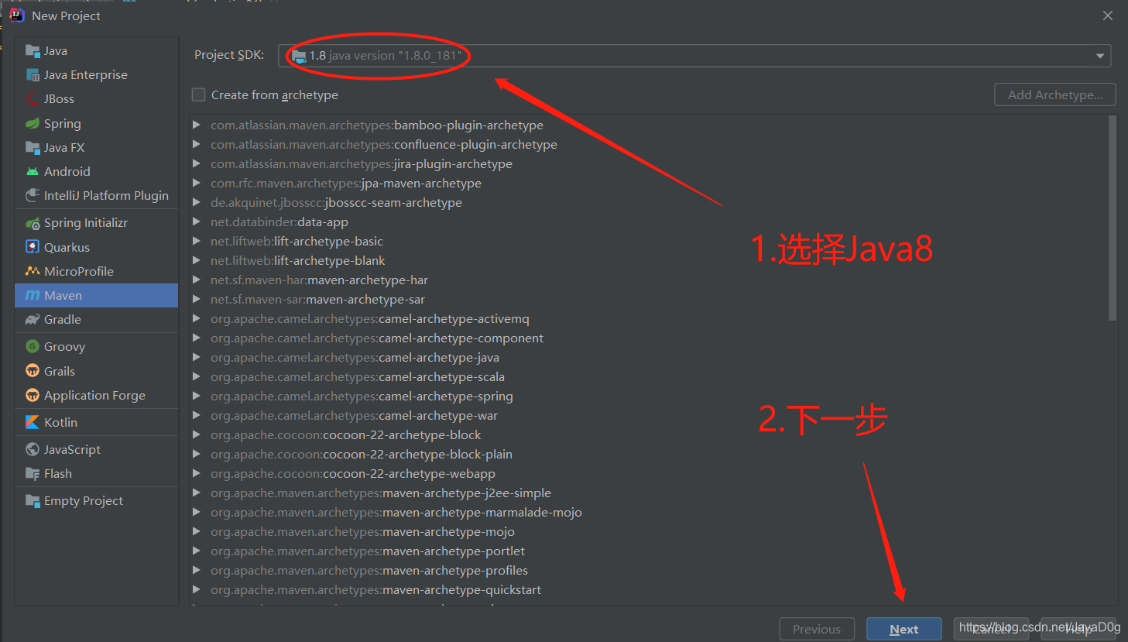Click the SDK folder icon in combo box
This screenshot has height=642, width=1128.
pyautogui.click(x=299, y=56)
